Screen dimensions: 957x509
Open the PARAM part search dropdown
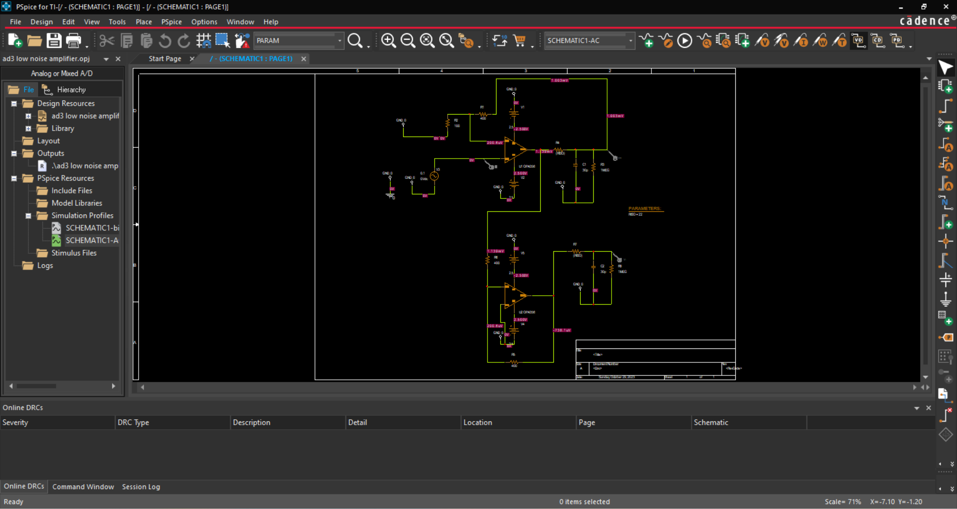click(340, 41)
